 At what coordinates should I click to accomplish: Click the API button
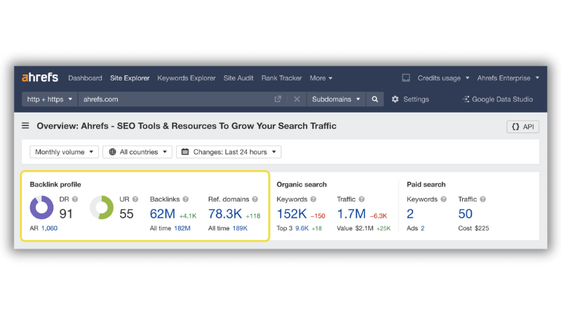tap(522, 127)
